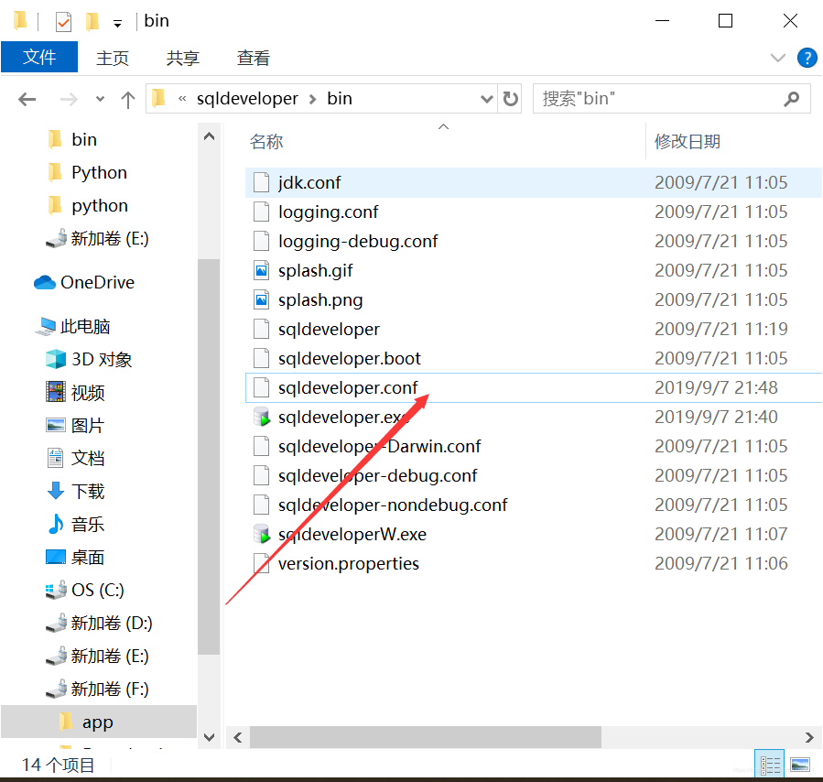Open the lowercase python folder in sidebar
This screenshot has width=823, height=782.
[100, 206]
